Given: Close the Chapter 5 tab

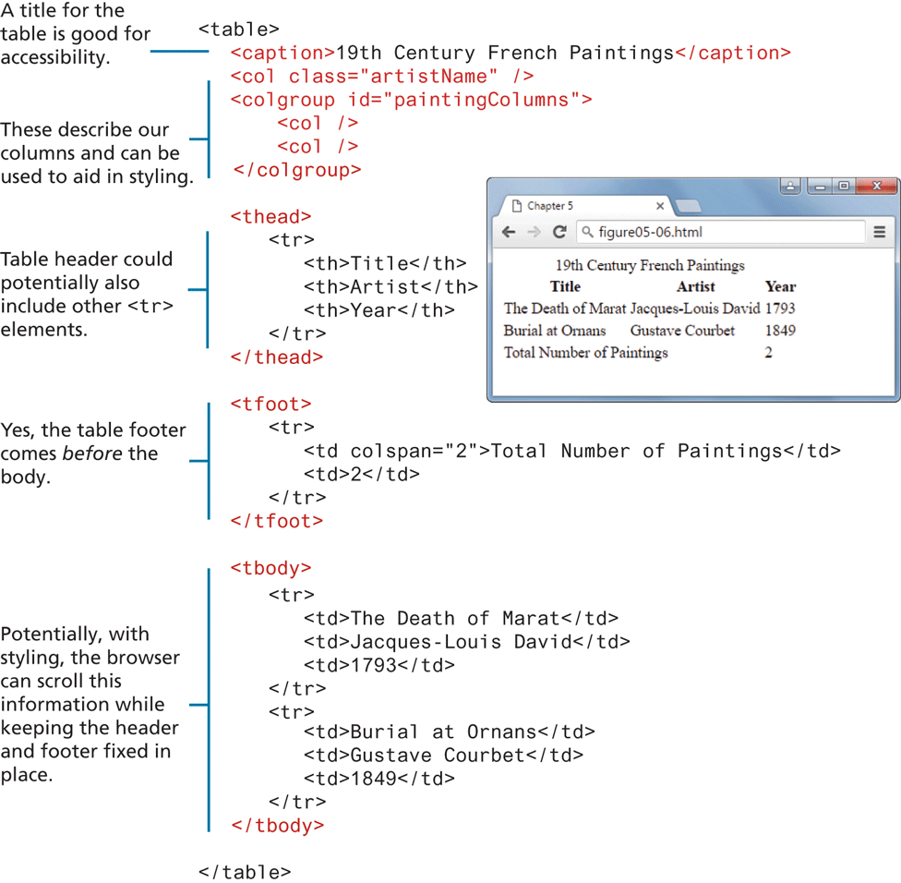Looking at the screenshot, I should click(x=660, y=206).
